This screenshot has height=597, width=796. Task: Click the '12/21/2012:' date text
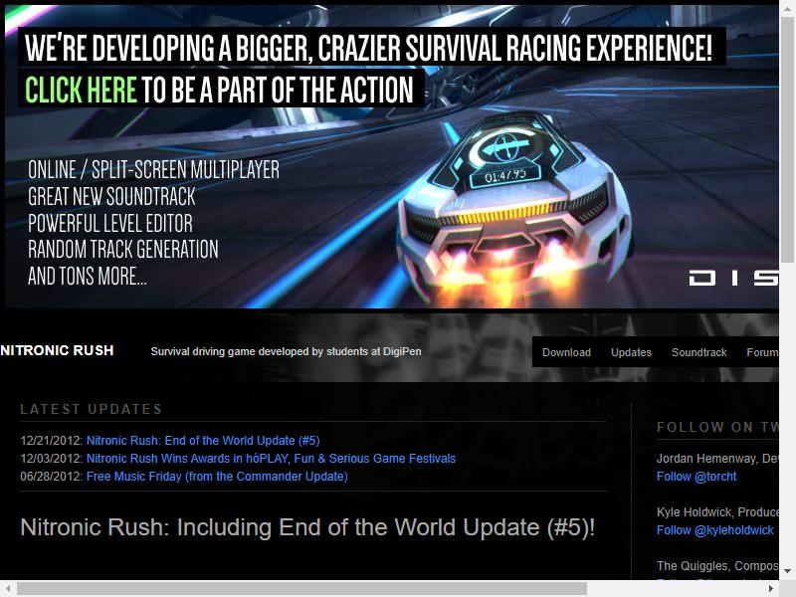52,440
